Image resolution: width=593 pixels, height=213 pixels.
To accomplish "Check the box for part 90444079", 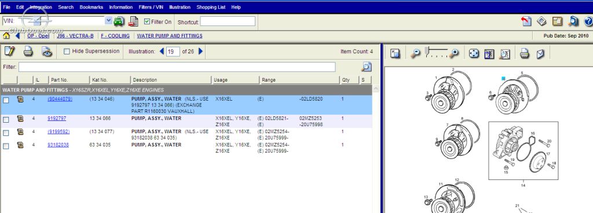I will (6, 101).
